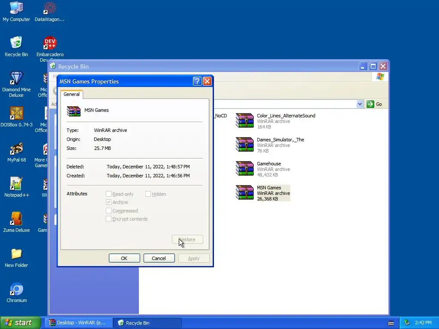The height and width of the screenshot is (329, 439).
Task: Click OK in Properties dialog
Action: (124, 258)
